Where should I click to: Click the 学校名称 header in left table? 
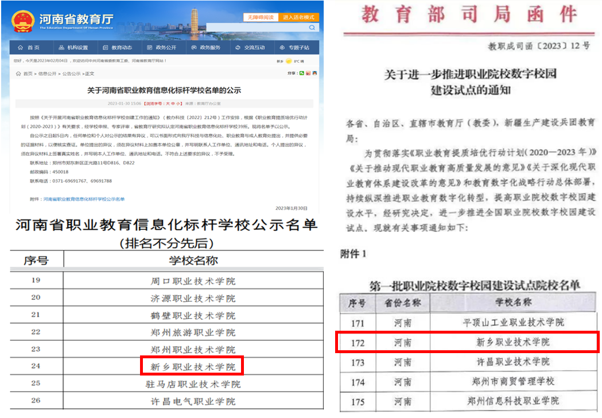tap(193, 261)
